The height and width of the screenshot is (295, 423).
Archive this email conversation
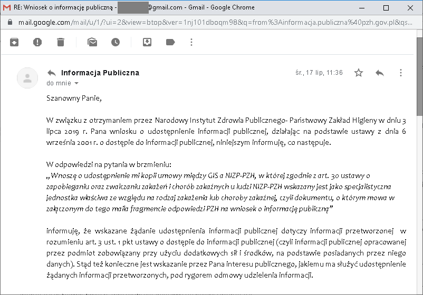14,42
